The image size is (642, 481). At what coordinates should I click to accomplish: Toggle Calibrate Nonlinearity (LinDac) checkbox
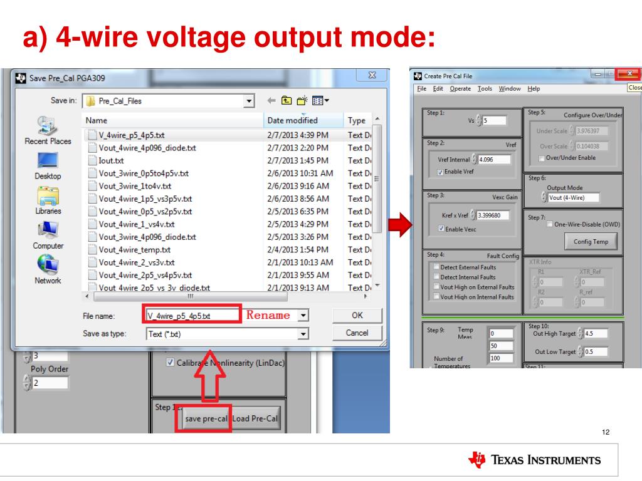(170, 362)
